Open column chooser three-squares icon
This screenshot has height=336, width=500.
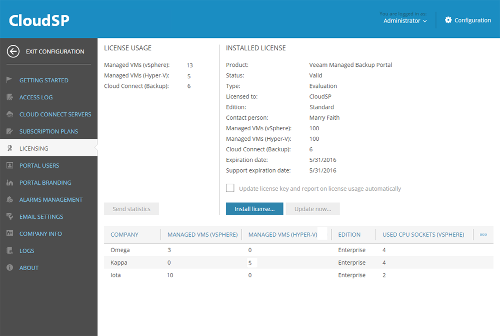tap(483, 235)
